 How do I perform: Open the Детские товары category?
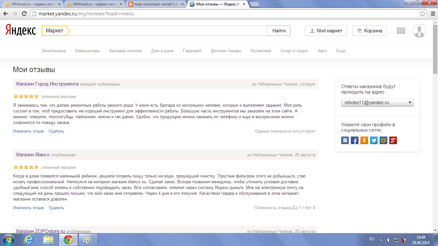(x=226, y=51)
